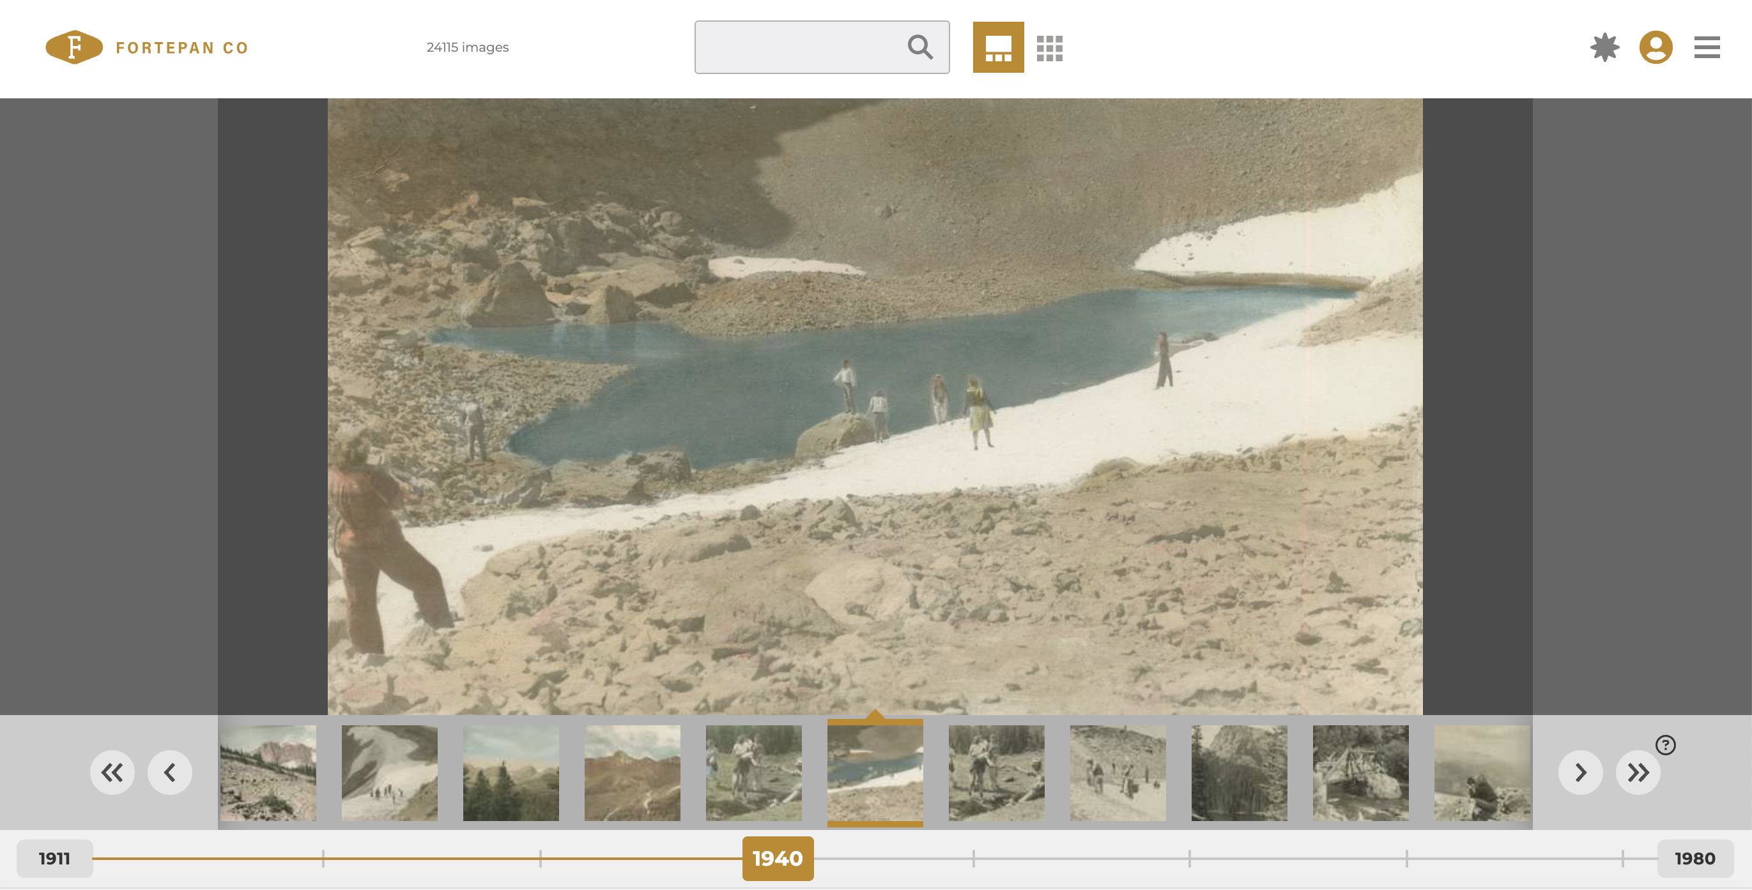Go to previous photo with the left chevron

point(169,772)
